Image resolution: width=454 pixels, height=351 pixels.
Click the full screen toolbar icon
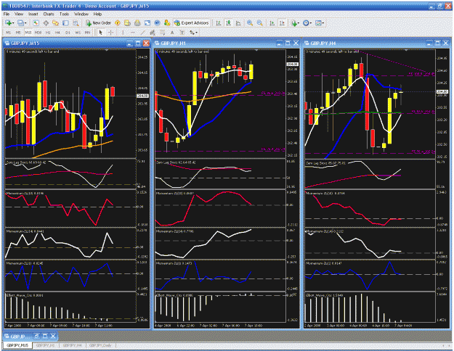pyautogui.click(x=147, y=22)
